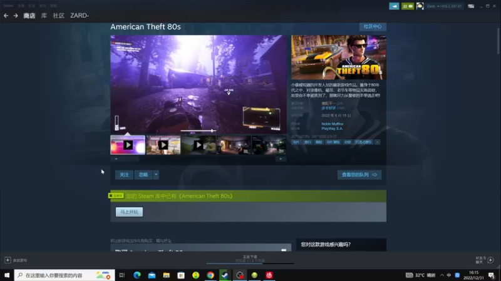Click the video seek bar in player

[x=198, y=131]
